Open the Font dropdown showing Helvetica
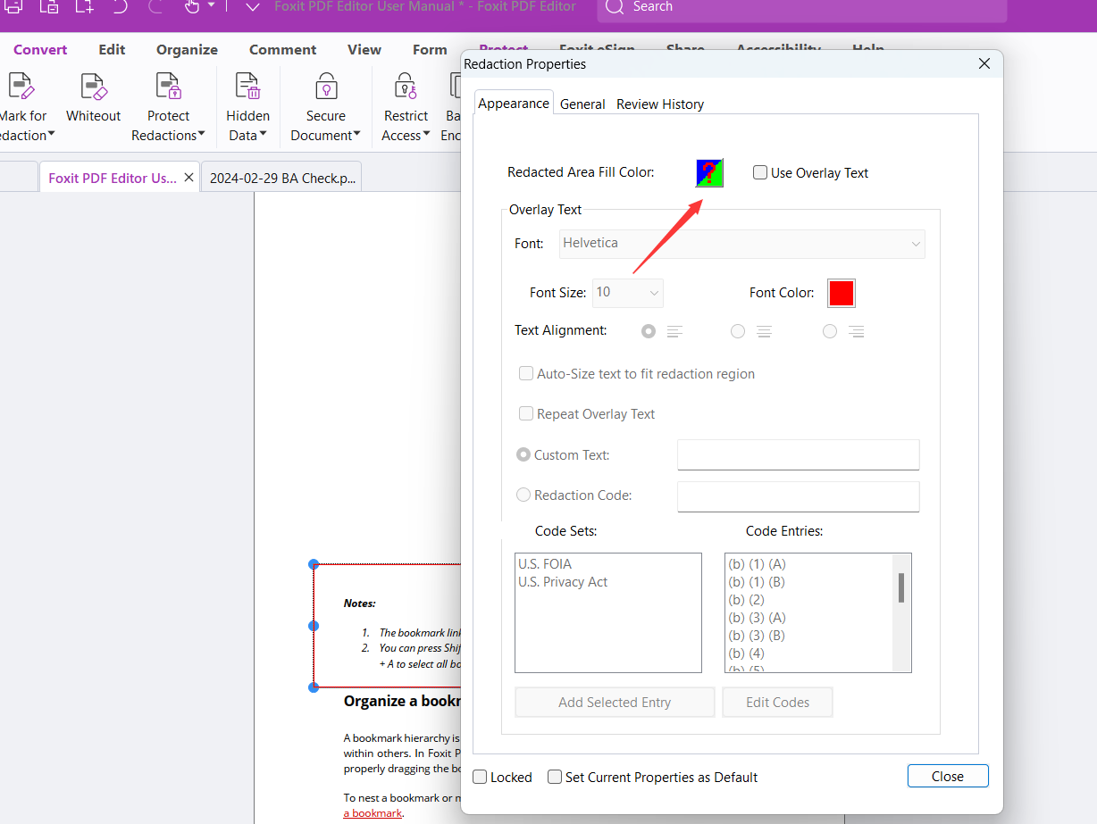This screenshot has height=824, width=1097. click(x=741, y=243)
